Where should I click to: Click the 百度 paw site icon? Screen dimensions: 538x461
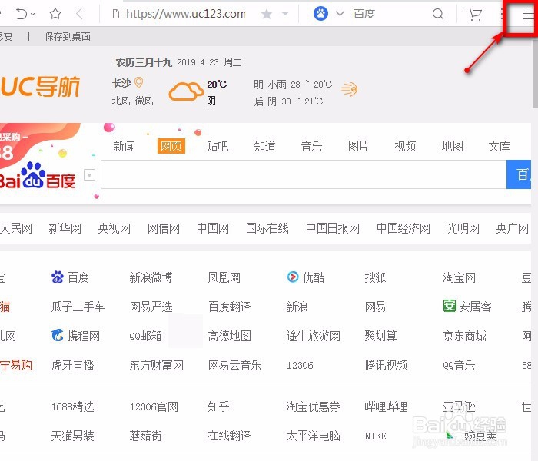pyautogui.click(x=58, y=277)
